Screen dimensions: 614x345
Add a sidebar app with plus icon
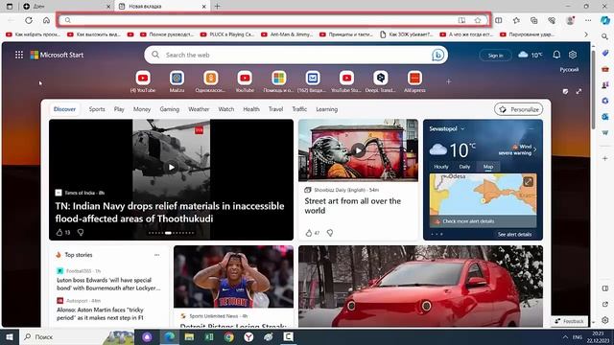coord(605,158)
